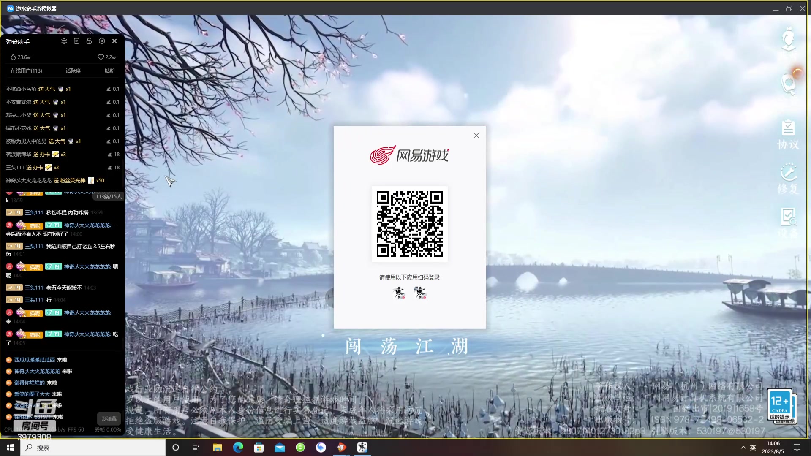Open Task View on the taskbar

coord(196,448)
